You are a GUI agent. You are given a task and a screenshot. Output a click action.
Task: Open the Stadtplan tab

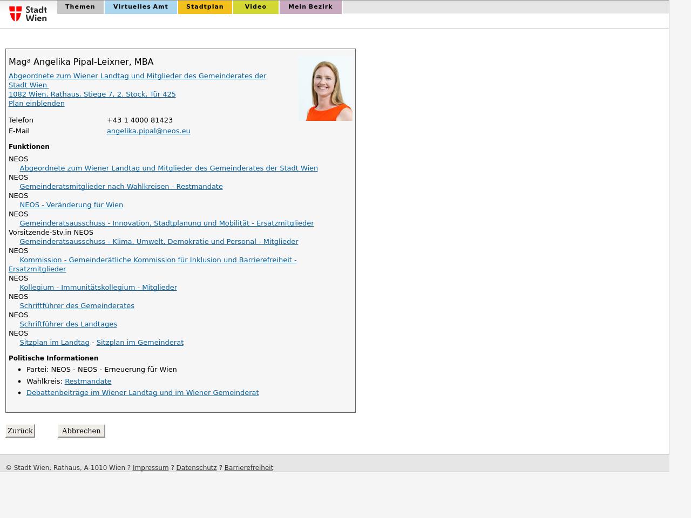pyautogui.click(x=205, y=7)
